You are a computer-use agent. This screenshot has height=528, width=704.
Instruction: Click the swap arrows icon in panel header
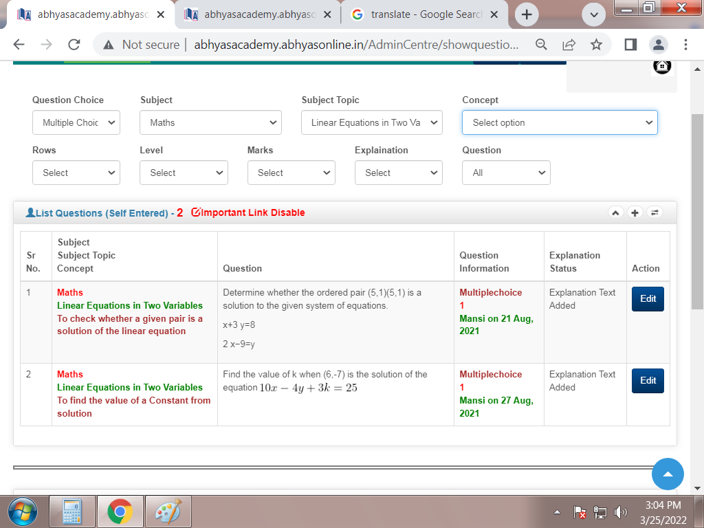[x=654, y=213]
